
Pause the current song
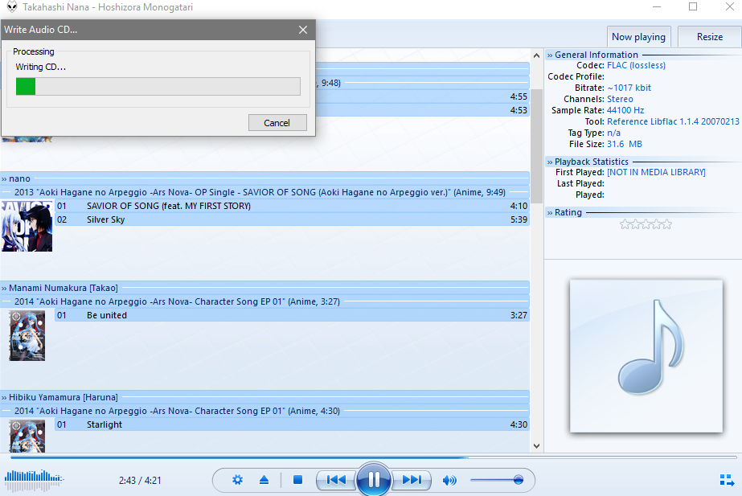[x=374, y=480]
